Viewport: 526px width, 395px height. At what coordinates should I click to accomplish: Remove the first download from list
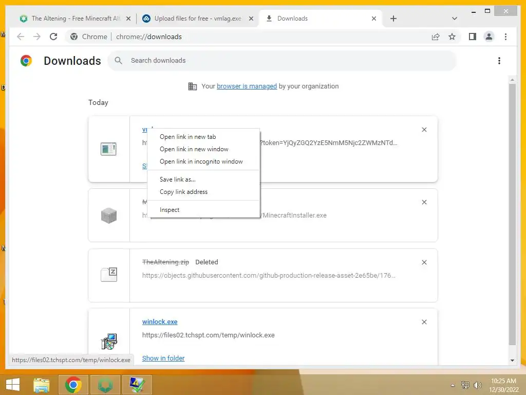coord(424,130)
